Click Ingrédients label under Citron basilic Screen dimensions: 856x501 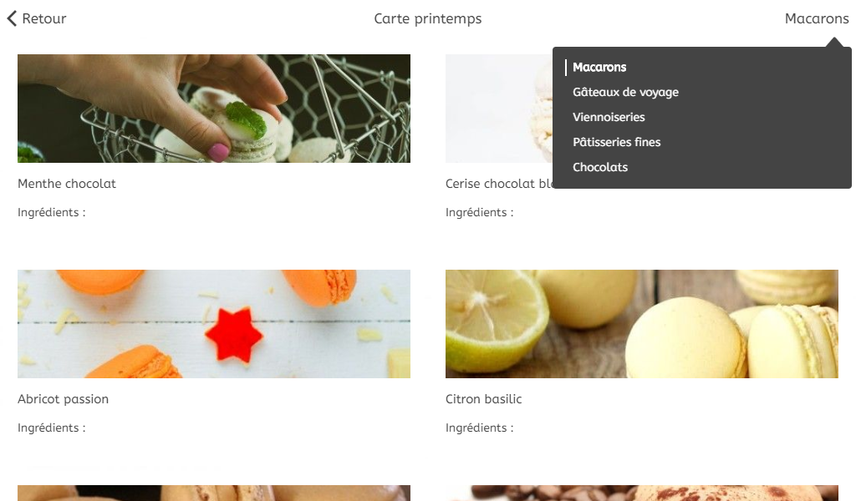coord(479,428)
